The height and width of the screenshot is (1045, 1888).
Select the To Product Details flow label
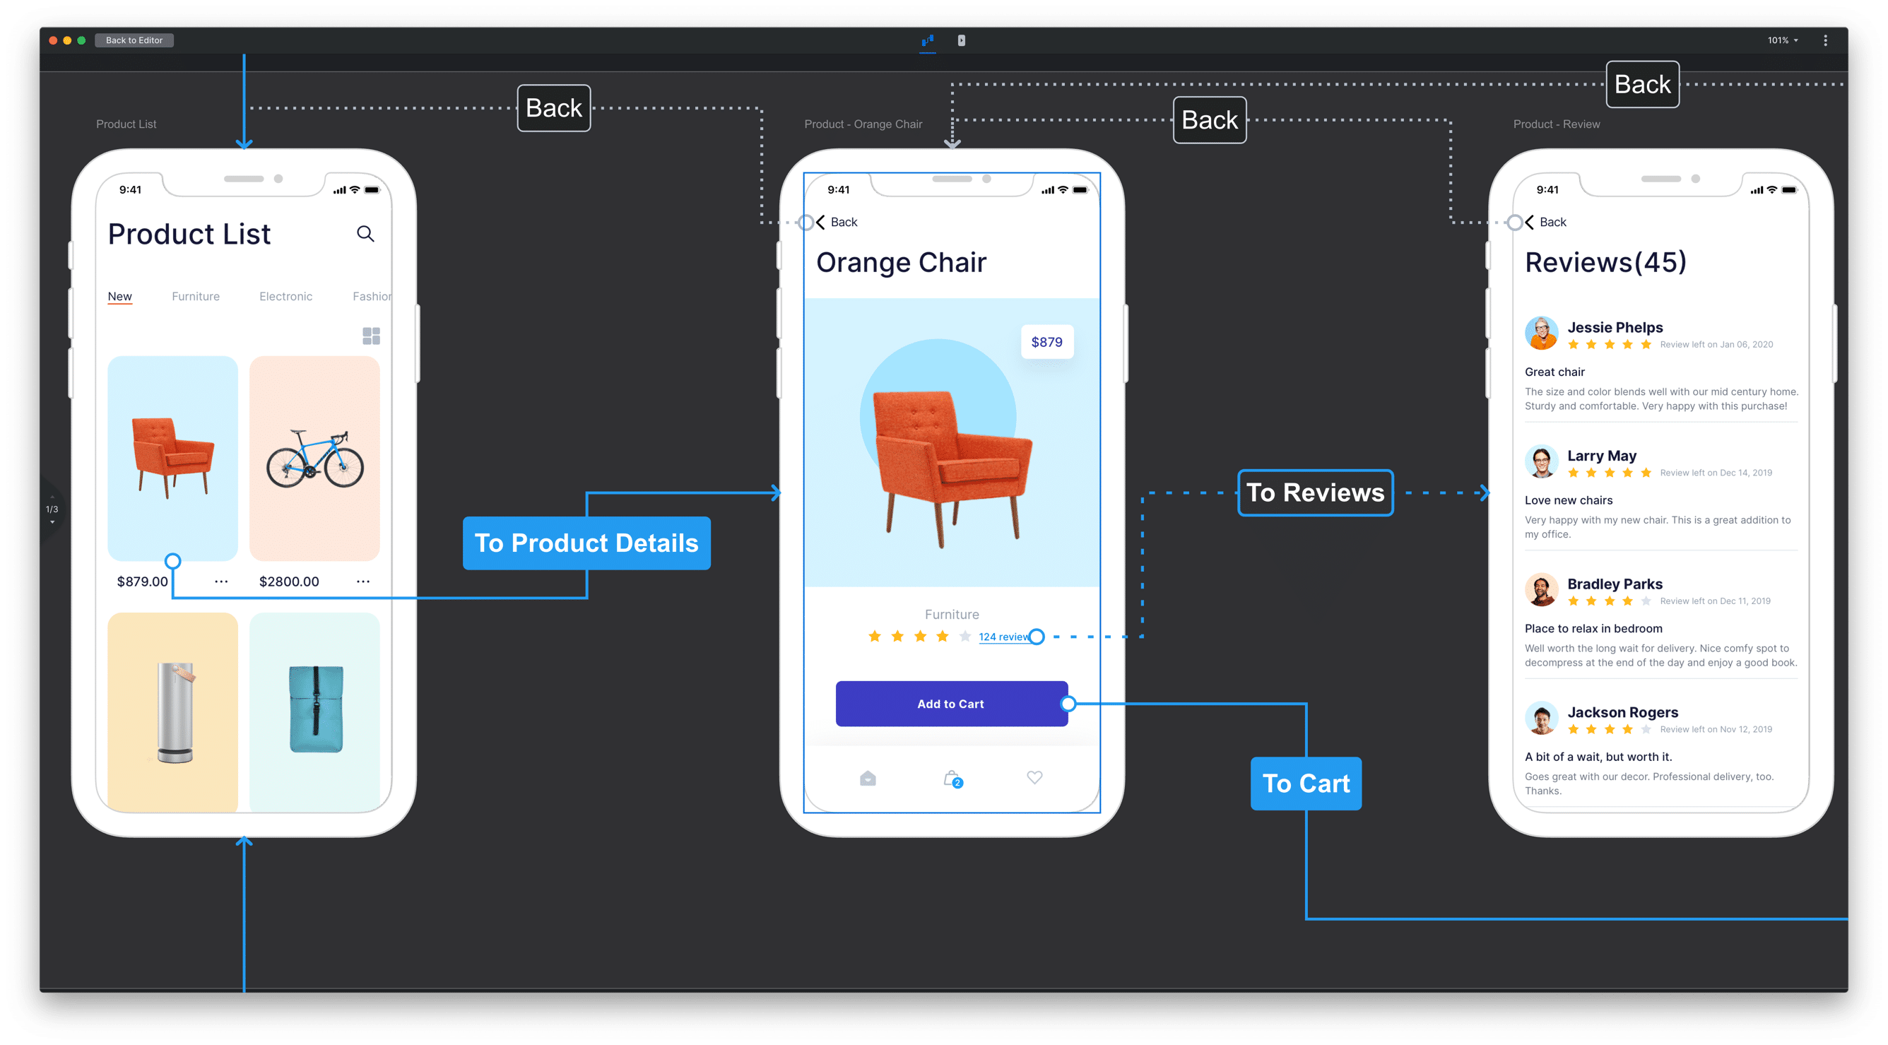(586, 543)
